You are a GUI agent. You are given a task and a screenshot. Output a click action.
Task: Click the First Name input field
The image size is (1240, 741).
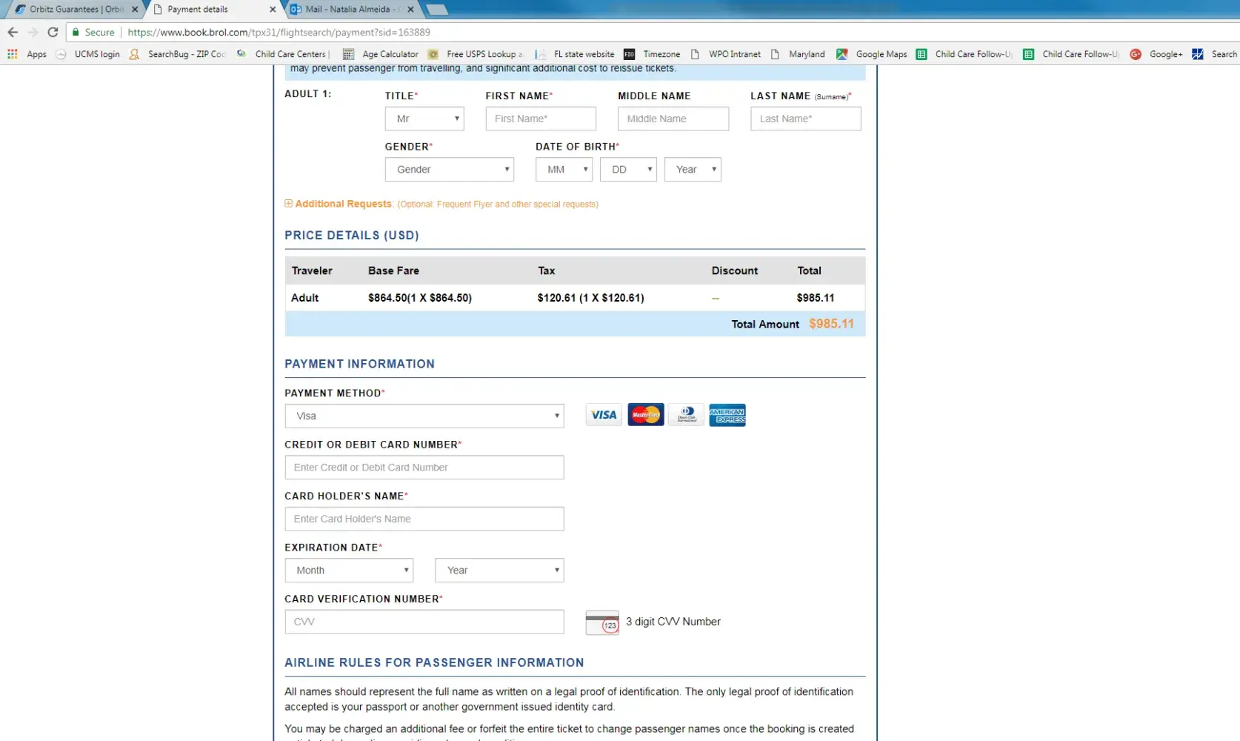point(541,119)
